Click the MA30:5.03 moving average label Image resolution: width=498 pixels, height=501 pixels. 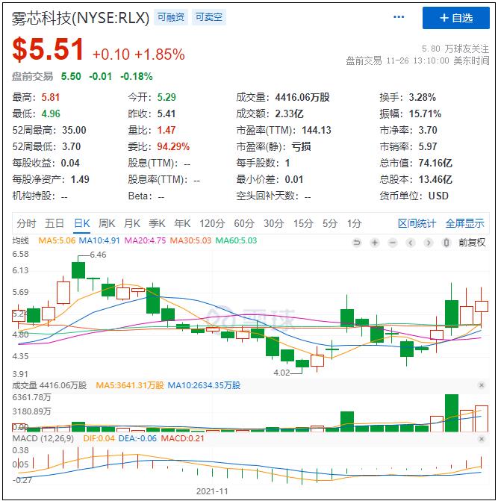(190, 240)
